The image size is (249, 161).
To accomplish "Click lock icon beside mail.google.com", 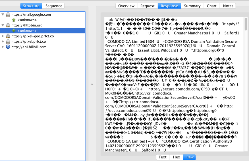I will (x=8, y=15).
